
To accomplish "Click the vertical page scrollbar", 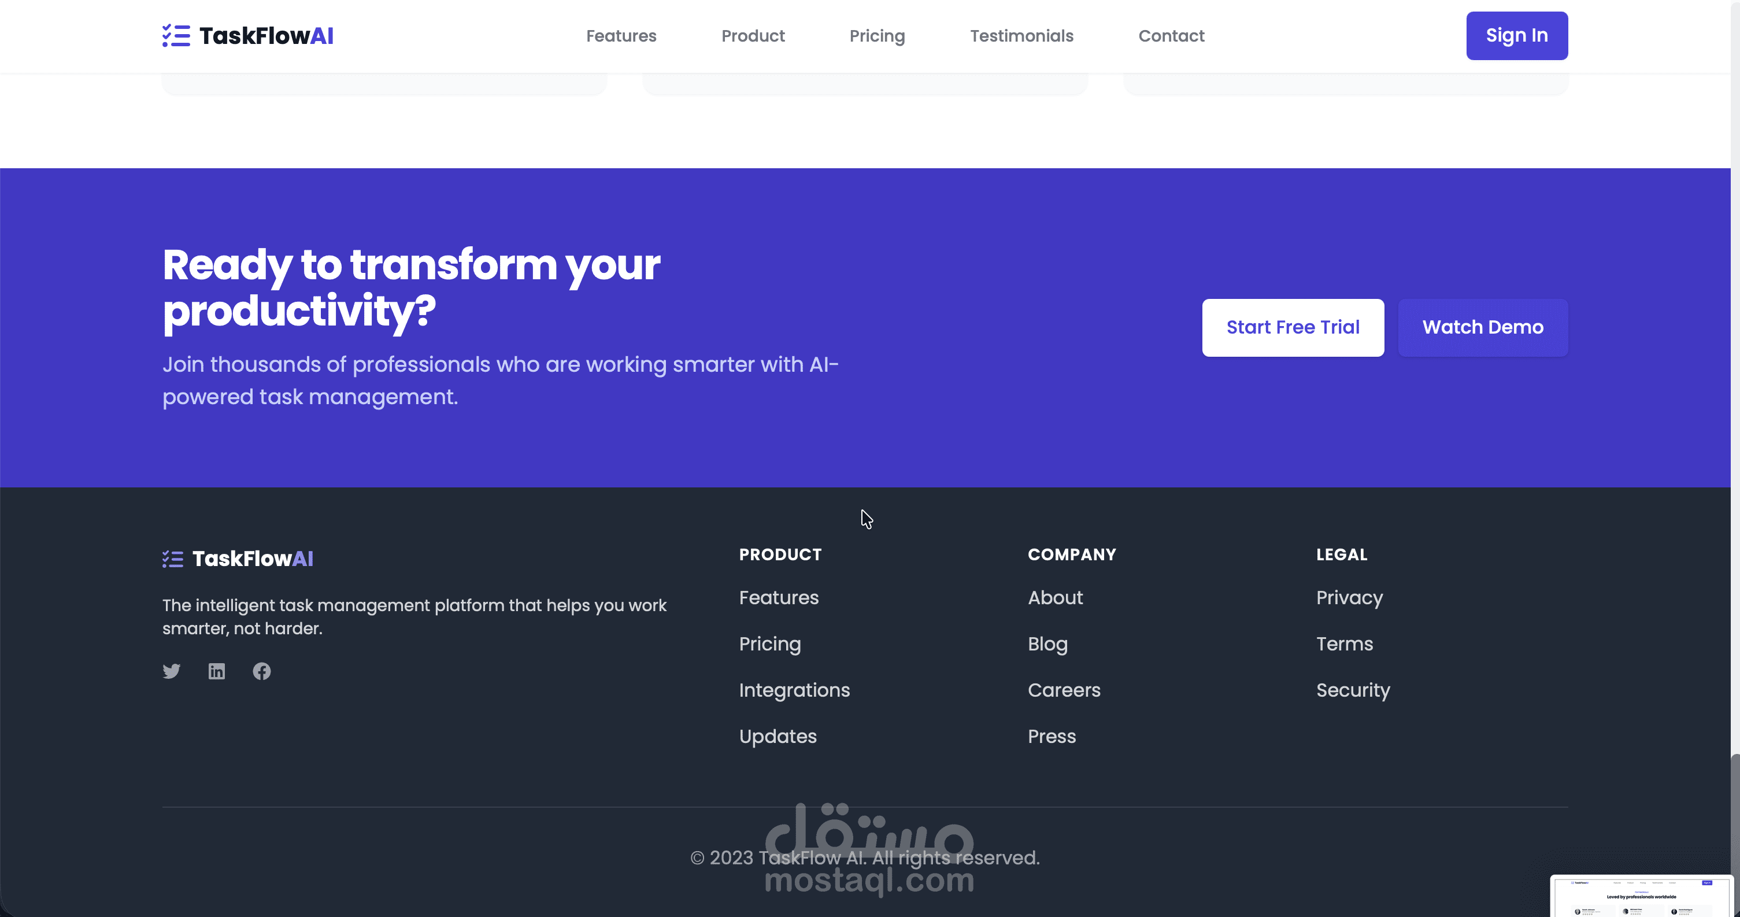I will [x=1735, y=811].
